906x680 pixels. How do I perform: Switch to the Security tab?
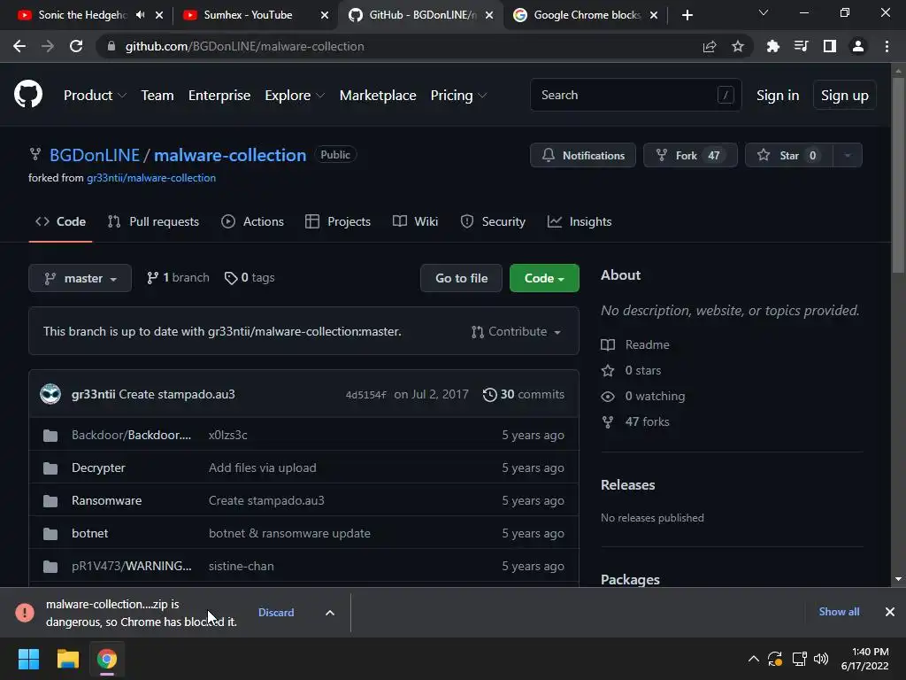coord(493,222)
